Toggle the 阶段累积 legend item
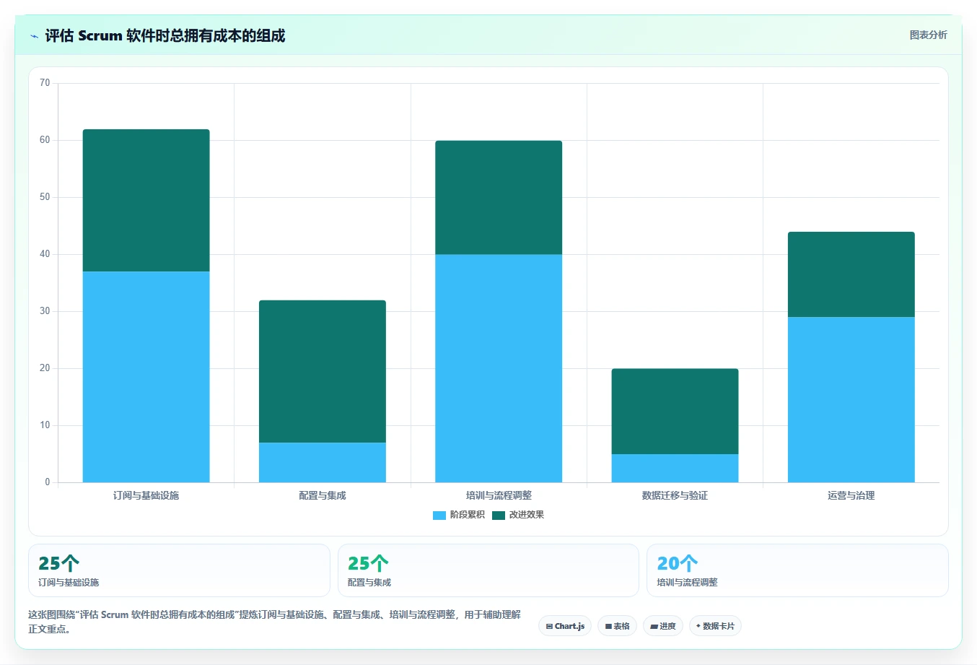 (x=459, y=515)
